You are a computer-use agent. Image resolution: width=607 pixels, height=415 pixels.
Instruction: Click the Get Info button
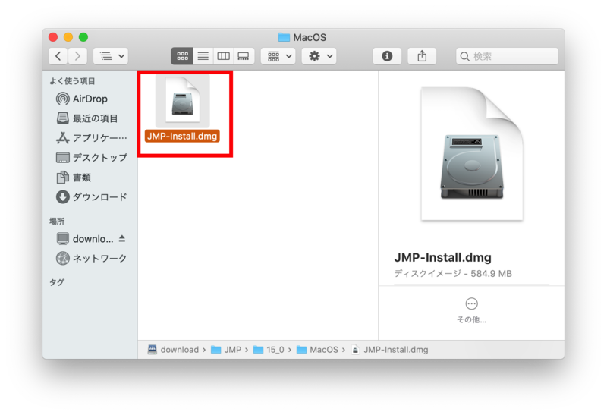click(387, 56)
